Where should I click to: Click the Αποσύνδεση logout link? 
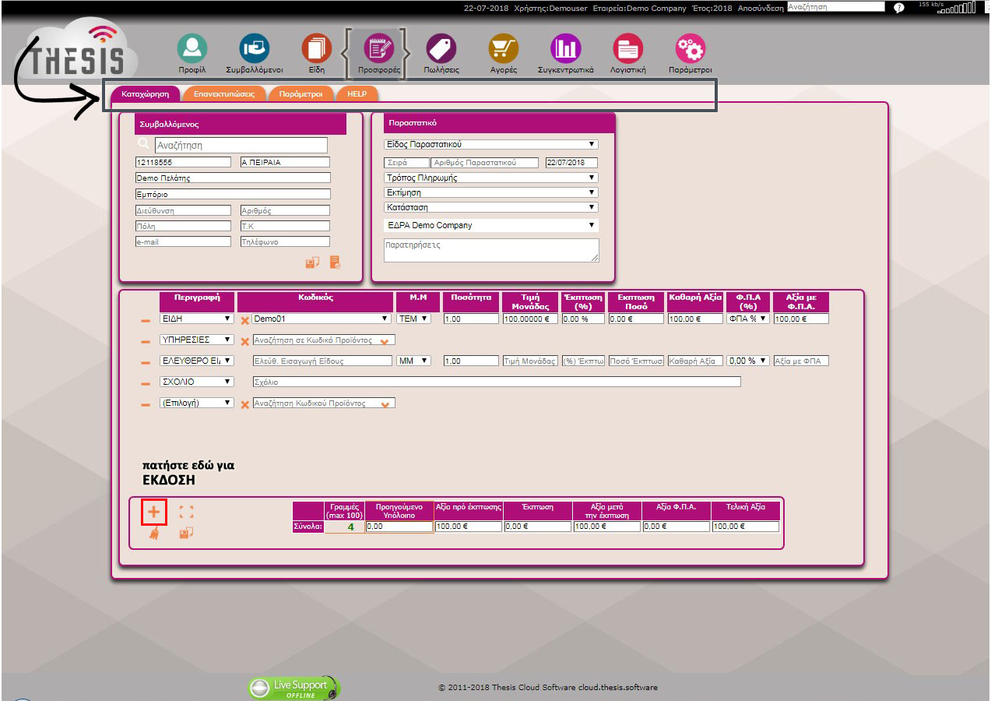760,8
